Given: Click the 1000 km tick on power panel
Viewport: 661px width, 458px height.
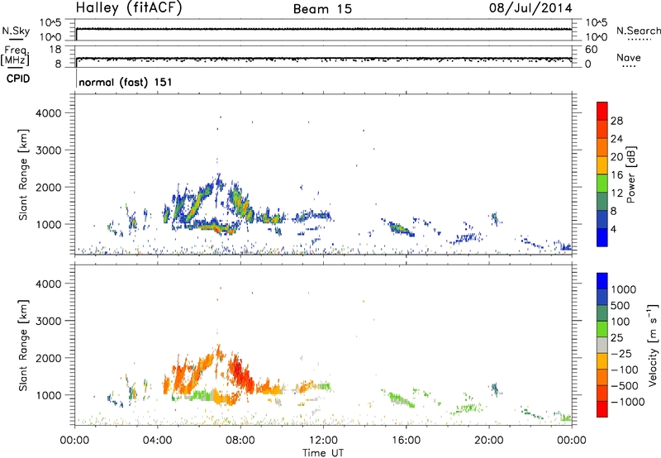Looking at the screenshot, I should coord(49,224).
